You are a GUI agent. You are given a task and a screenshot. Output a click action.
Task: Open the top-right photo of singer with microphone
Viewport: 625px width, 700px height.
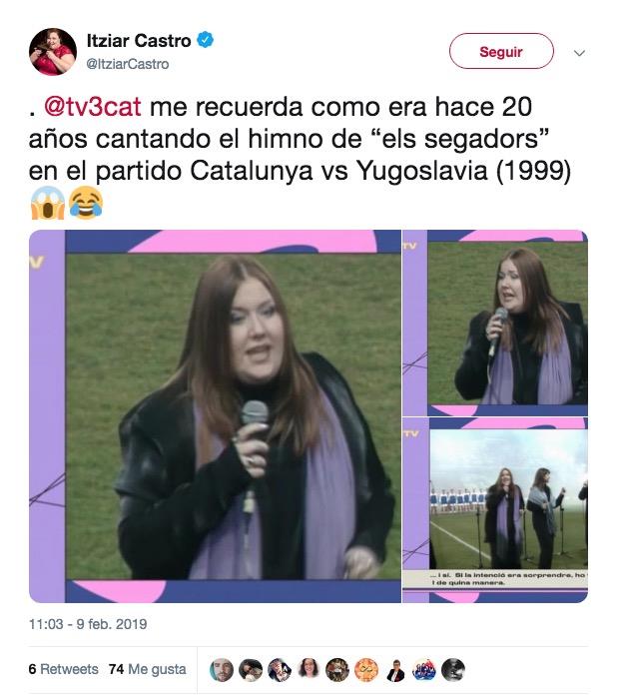point(495,323)
